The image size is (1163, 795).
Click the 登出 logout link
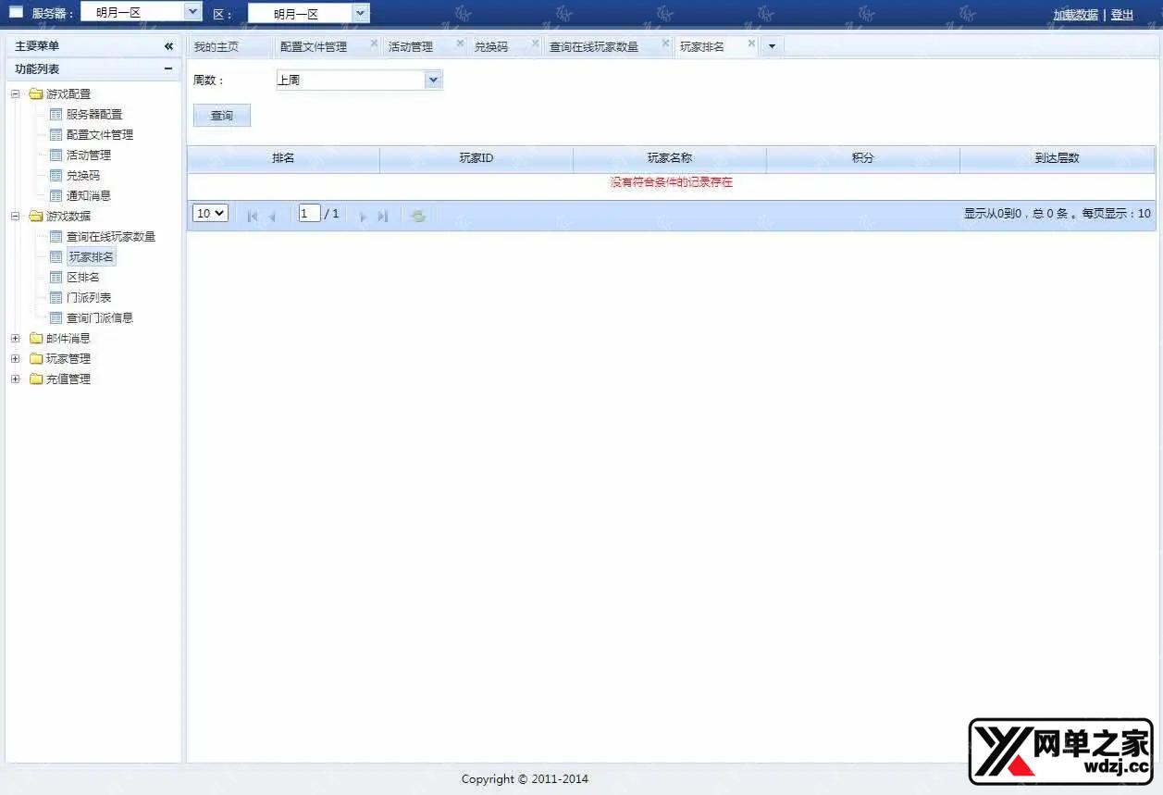pos(1121,15)
